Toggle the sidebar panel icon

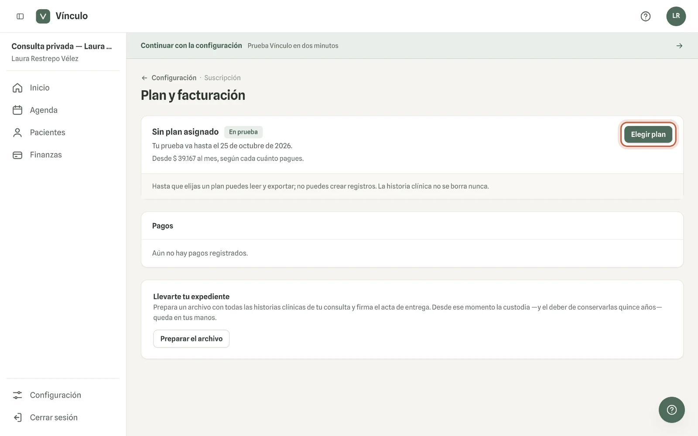(20, 16)
